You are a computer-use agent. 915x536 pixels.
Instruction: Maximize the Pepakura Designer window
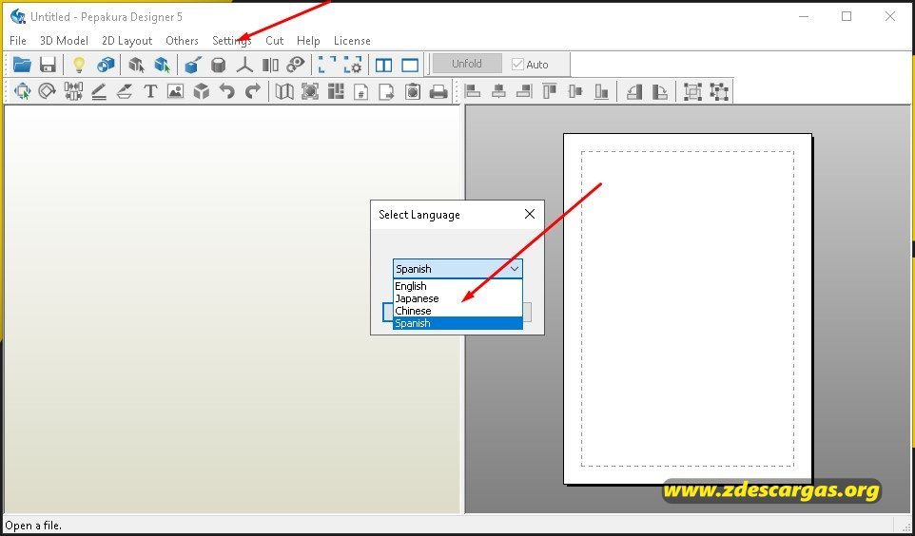click(x=847, y=16)
